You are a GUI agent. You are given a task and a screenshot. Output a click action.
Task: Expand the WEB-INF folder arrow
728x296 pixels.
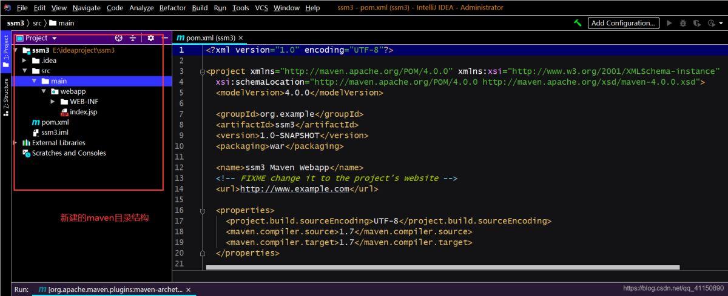[53, 102]
